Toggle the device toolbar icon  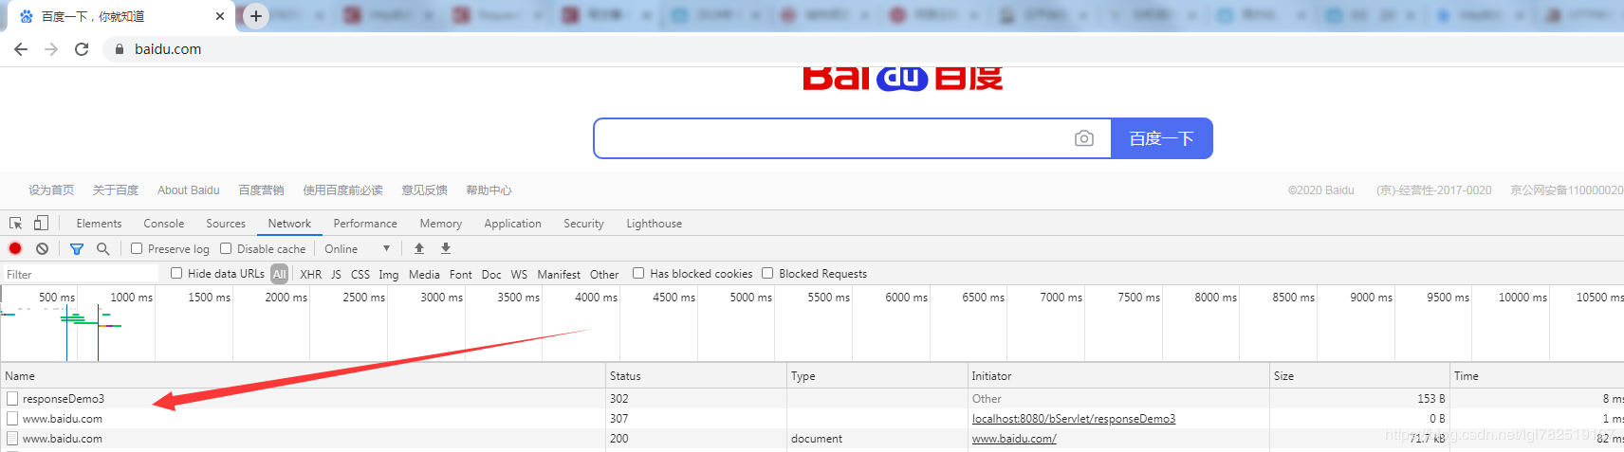41,224
